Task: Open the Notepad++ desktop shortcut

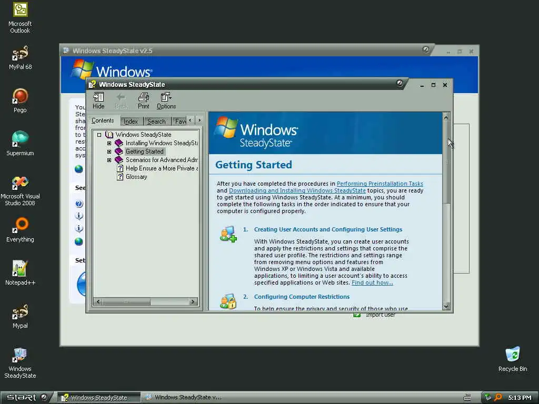Action: coord(20,273)
